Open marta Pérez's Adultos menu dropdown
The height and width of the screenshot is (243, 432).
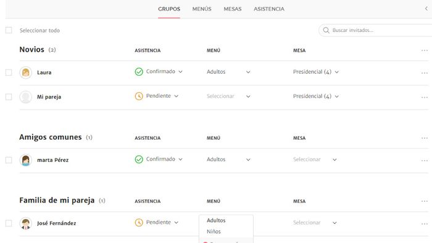[229, 159]
